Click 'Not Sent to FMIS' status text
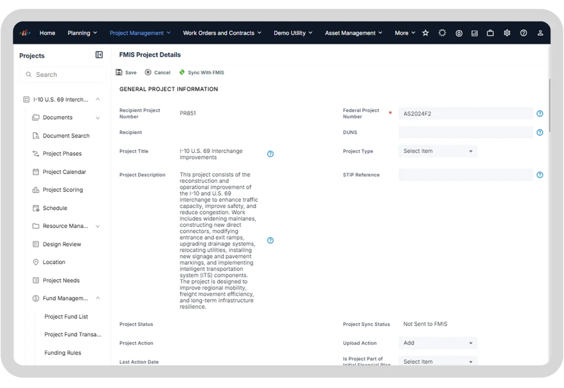The image size is (564, 388). click(x=425, y=324)
